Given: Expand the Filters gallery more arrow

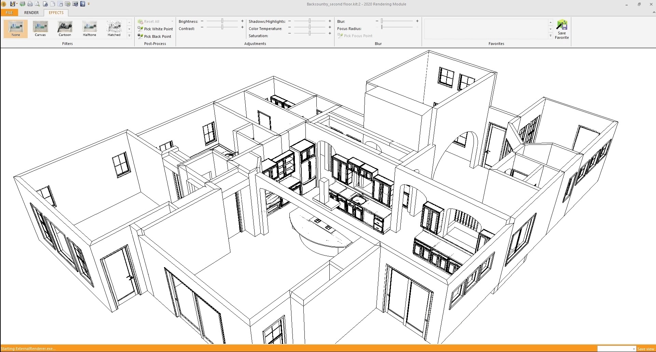Looking at the screenshot, I should pyautogui.click(x=129, y=36).
